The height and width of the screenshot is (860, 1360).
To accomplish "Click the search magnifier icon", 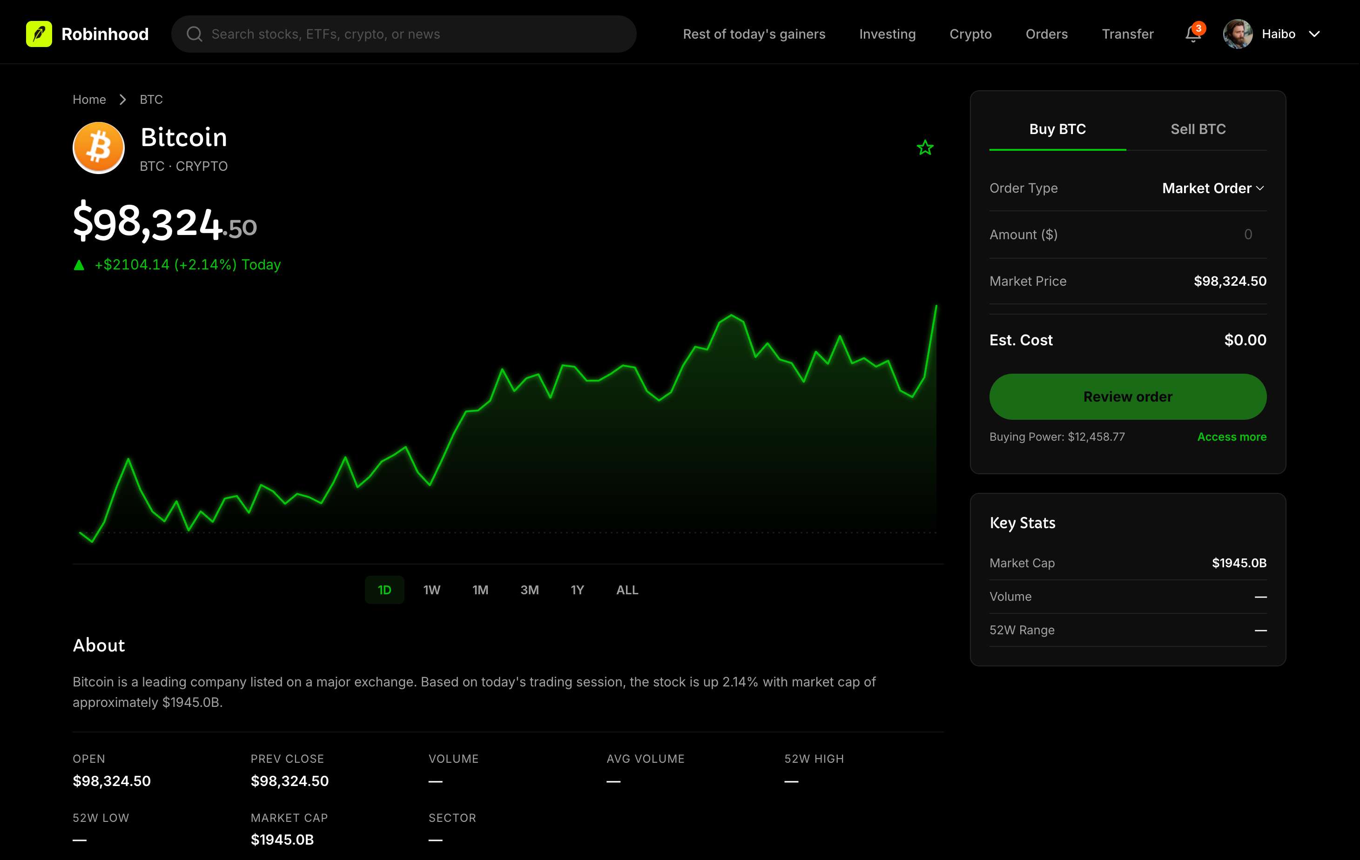I will pyautogui.click(x=194, y=34).
